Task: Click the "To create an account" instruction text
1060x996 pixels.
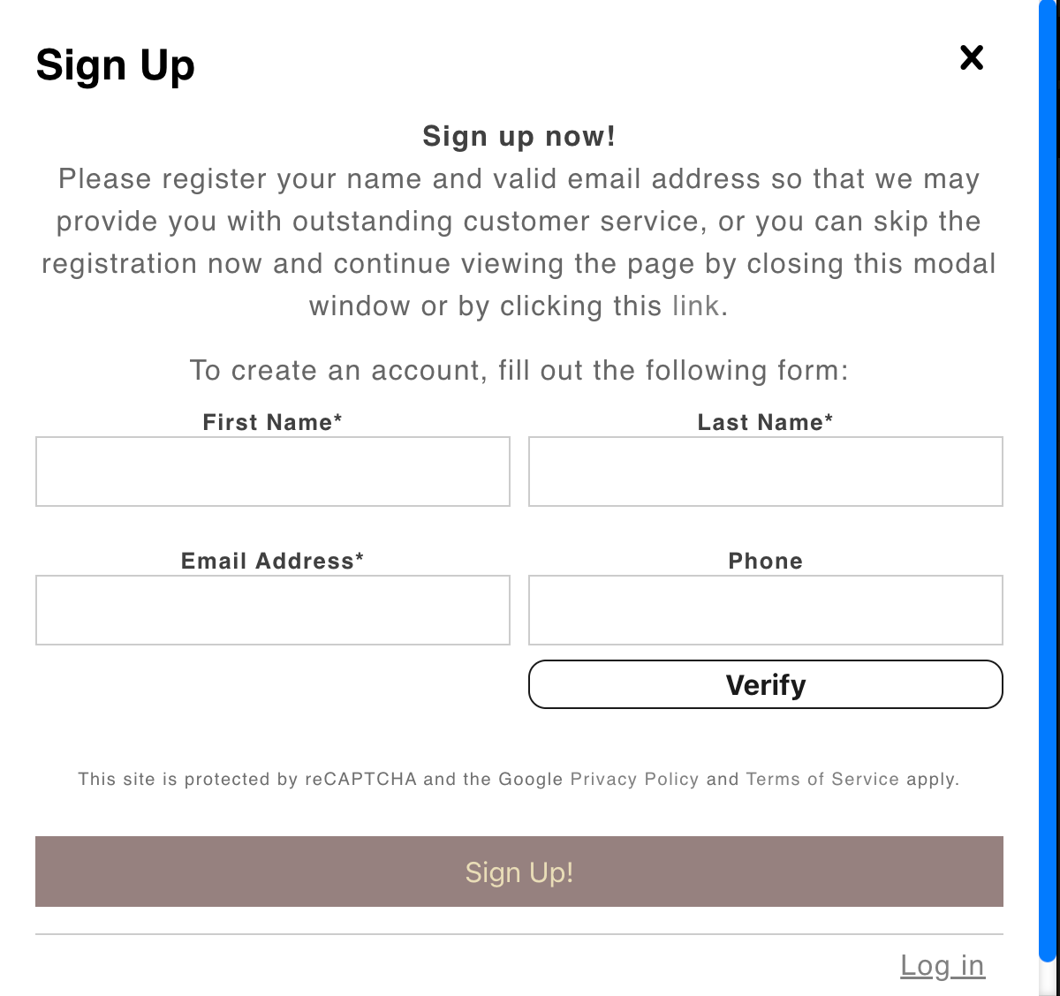Action: pos(519,370)
